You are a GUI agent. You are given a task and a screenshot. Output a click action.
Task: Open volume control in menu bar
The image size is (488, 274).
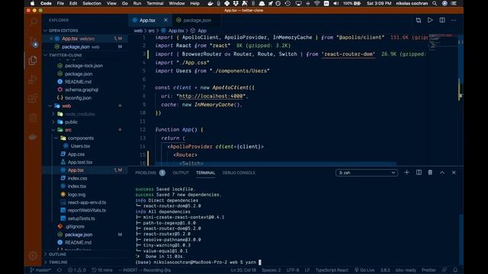click(336, 3)
